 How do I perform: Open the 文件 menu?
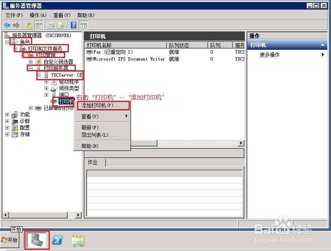pyautogui.click(x=14, y=15)
